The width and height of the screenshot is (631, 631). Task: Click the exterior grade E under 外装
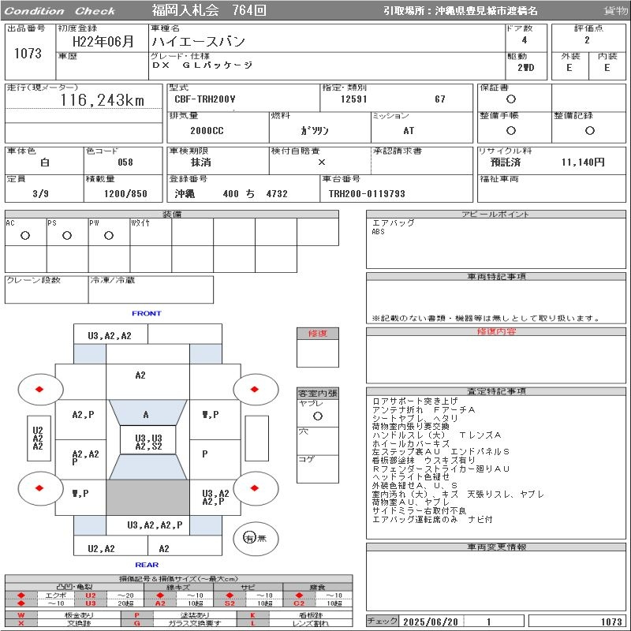point(569,68)
